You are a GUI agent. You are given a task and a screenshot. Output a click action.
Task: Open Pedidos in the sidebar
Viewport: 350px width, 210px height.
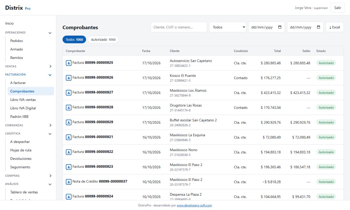click(31, 41)
